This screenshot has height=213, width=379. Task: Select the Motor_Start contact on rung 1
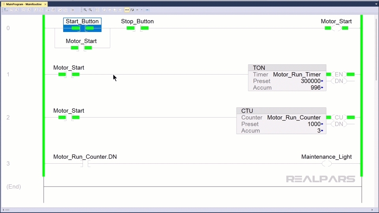(69, 75)
